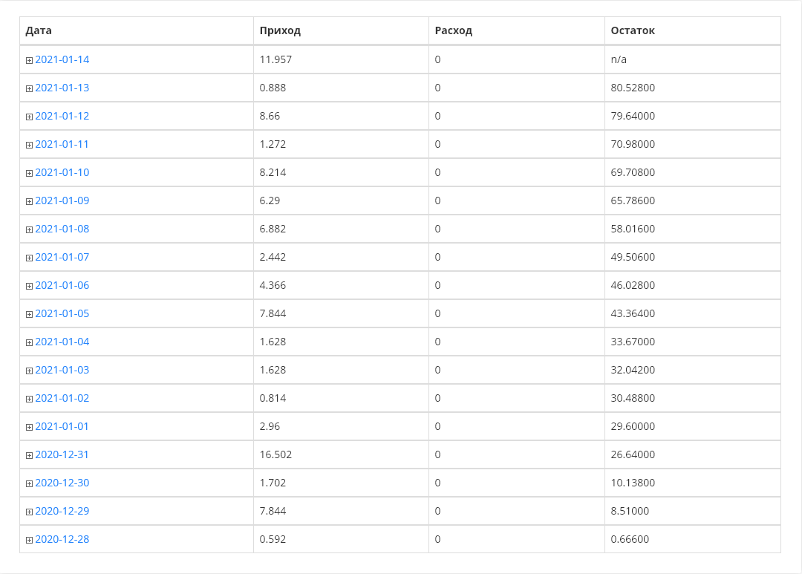This screenshot has width=802, height=574.
Task: Click plus icon beside 2020-12-28
Action: [x=29, y=541]
